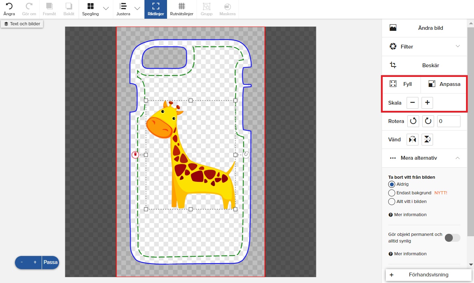Click the Rotera angle input field

449,121
